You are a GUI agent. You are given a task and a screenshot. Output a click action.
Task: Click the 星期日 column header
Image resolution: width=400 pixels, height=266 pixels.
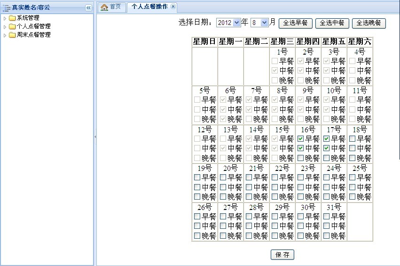204,41
